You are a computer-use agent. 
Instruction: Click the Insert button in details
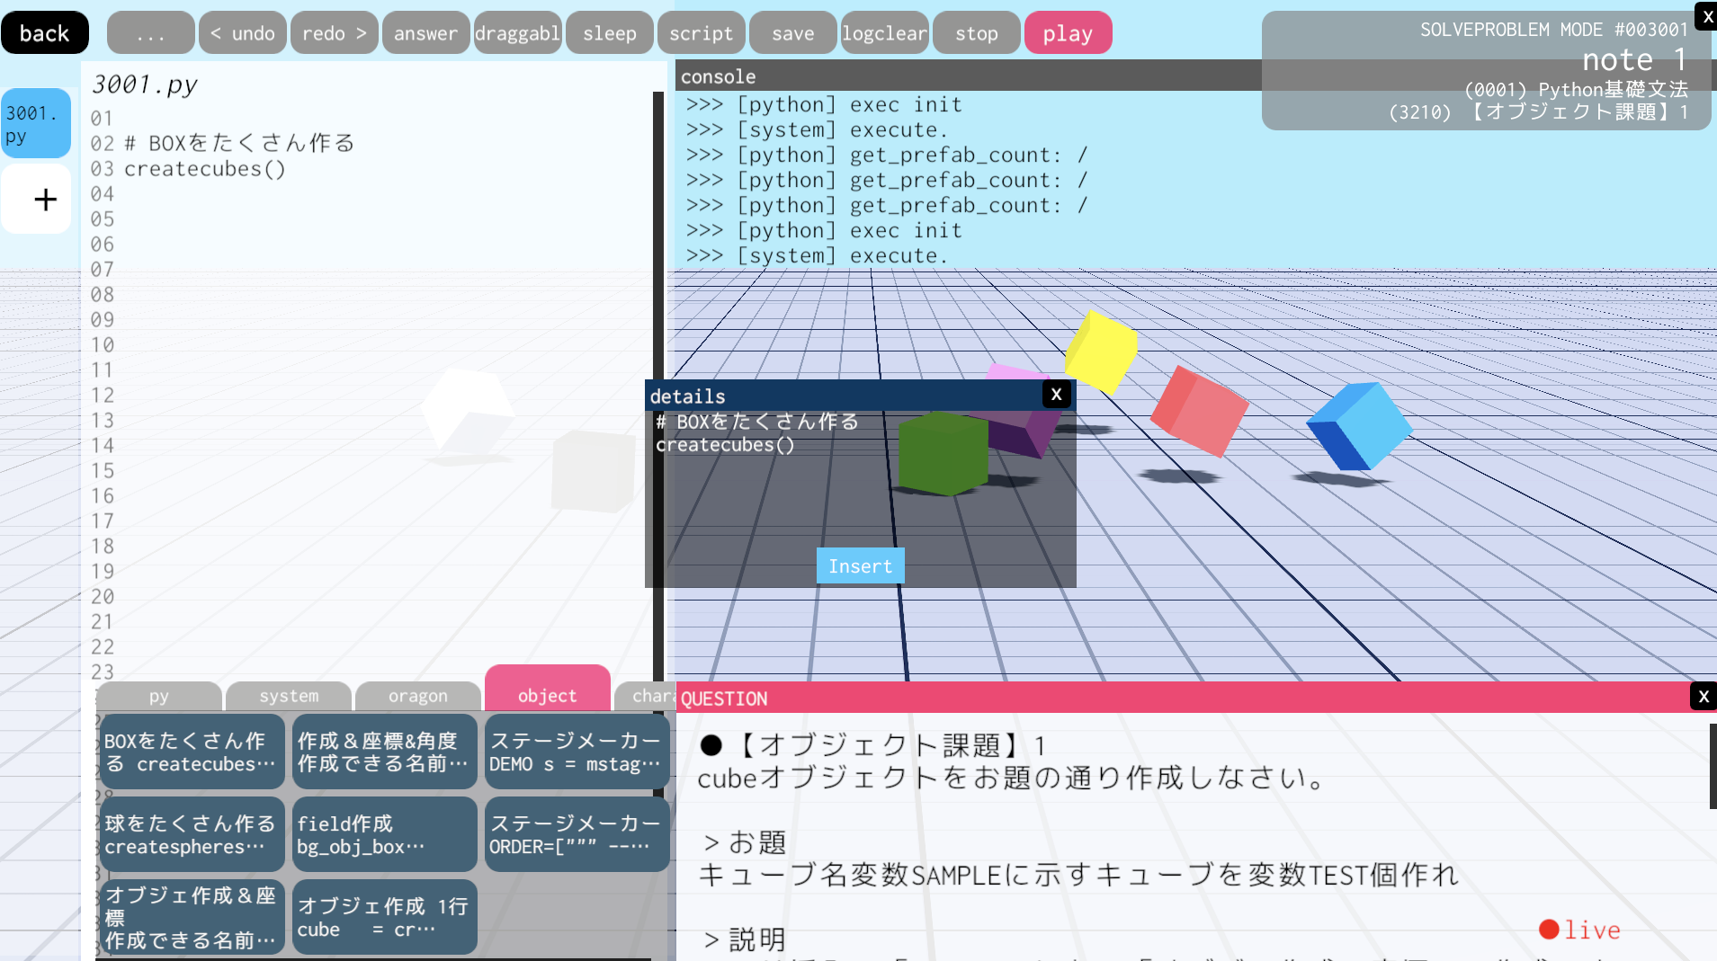click(x=860, y=566)
